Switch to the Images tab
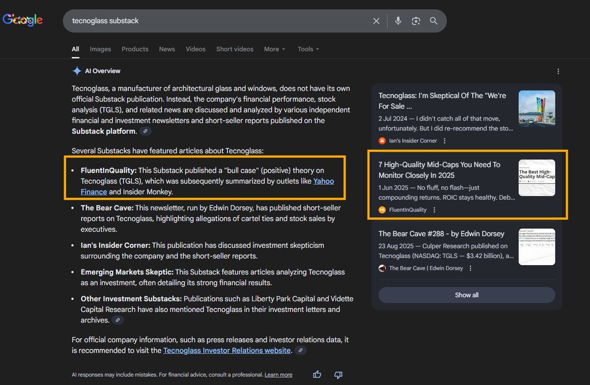The height and width of the screenshot is (385, 590). (100, 49)
